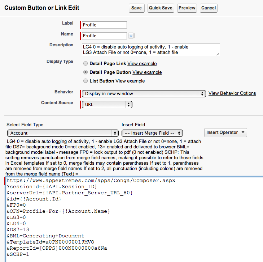The width and height of the screenshot is (263, 262).
Task: View example for List Button
Action: point(130,81)
